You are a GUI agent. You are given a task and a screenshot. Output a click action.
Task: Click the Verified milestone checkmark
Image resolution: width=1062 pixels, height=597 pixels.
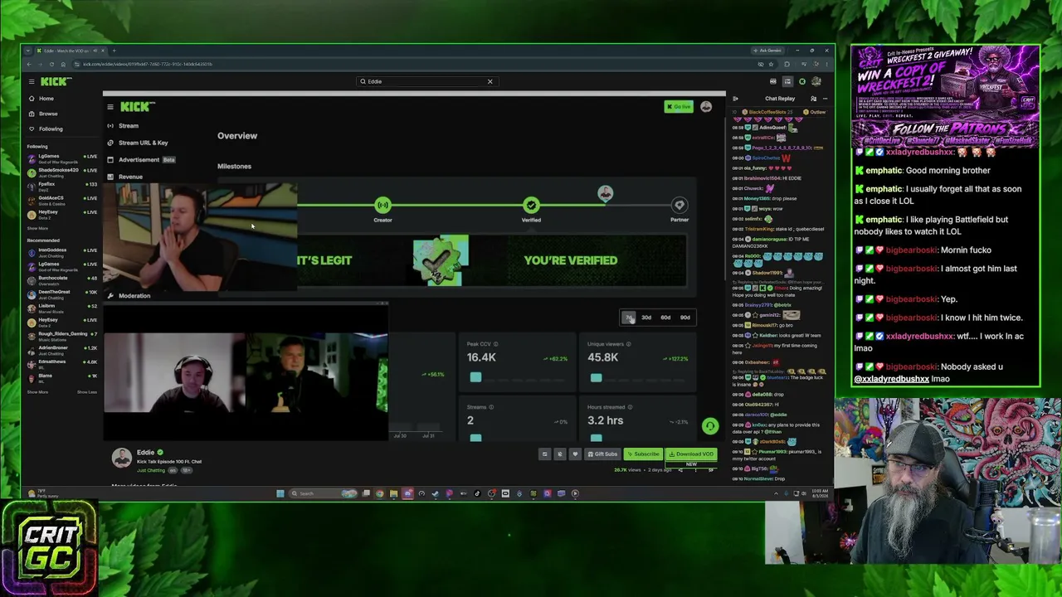click(x=531, y=205)
